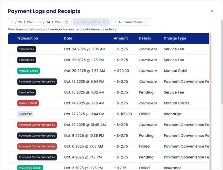223x170 pixels.
Task: Click the Insurance Credit badge
Action: [30, 167]
